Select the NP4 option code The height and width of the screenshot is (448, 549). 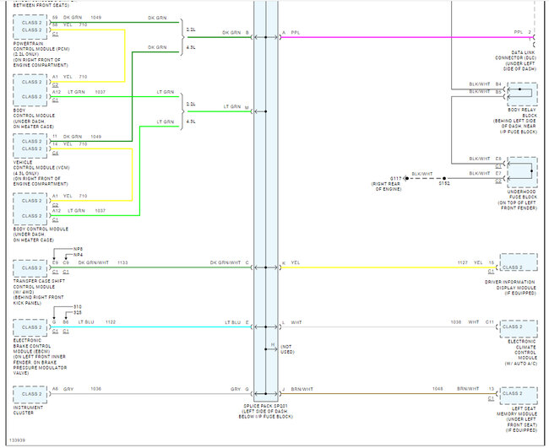[x=78, y=255]
